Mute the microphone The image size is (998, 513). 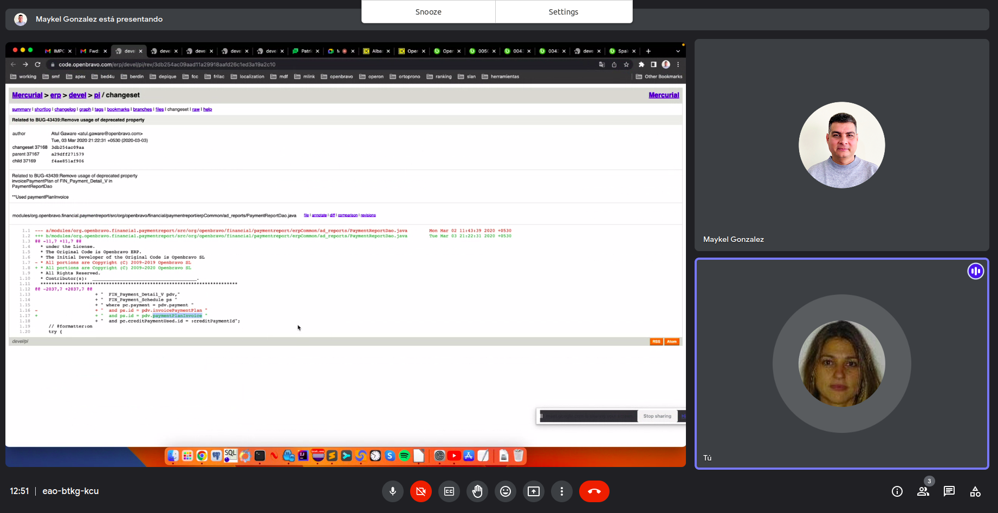coord(393,491)
